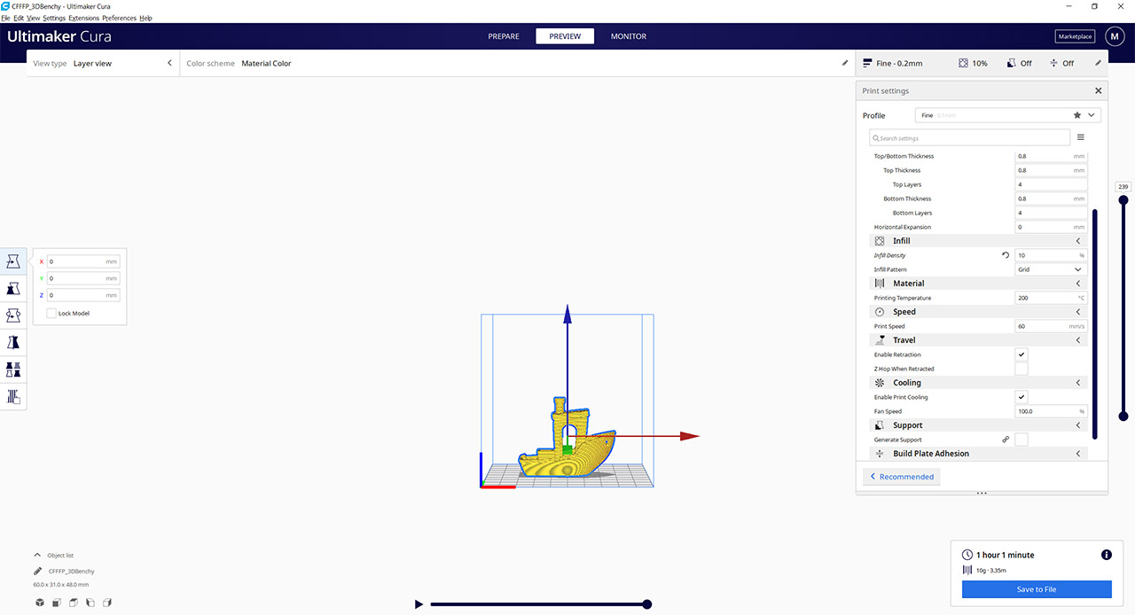Close the Print settings panel
Screen dimensions: 1135x615
click(1098, 90)
